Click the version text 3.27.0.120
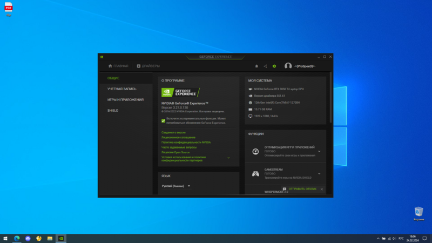The image size is (432, 243). (174, 107)
